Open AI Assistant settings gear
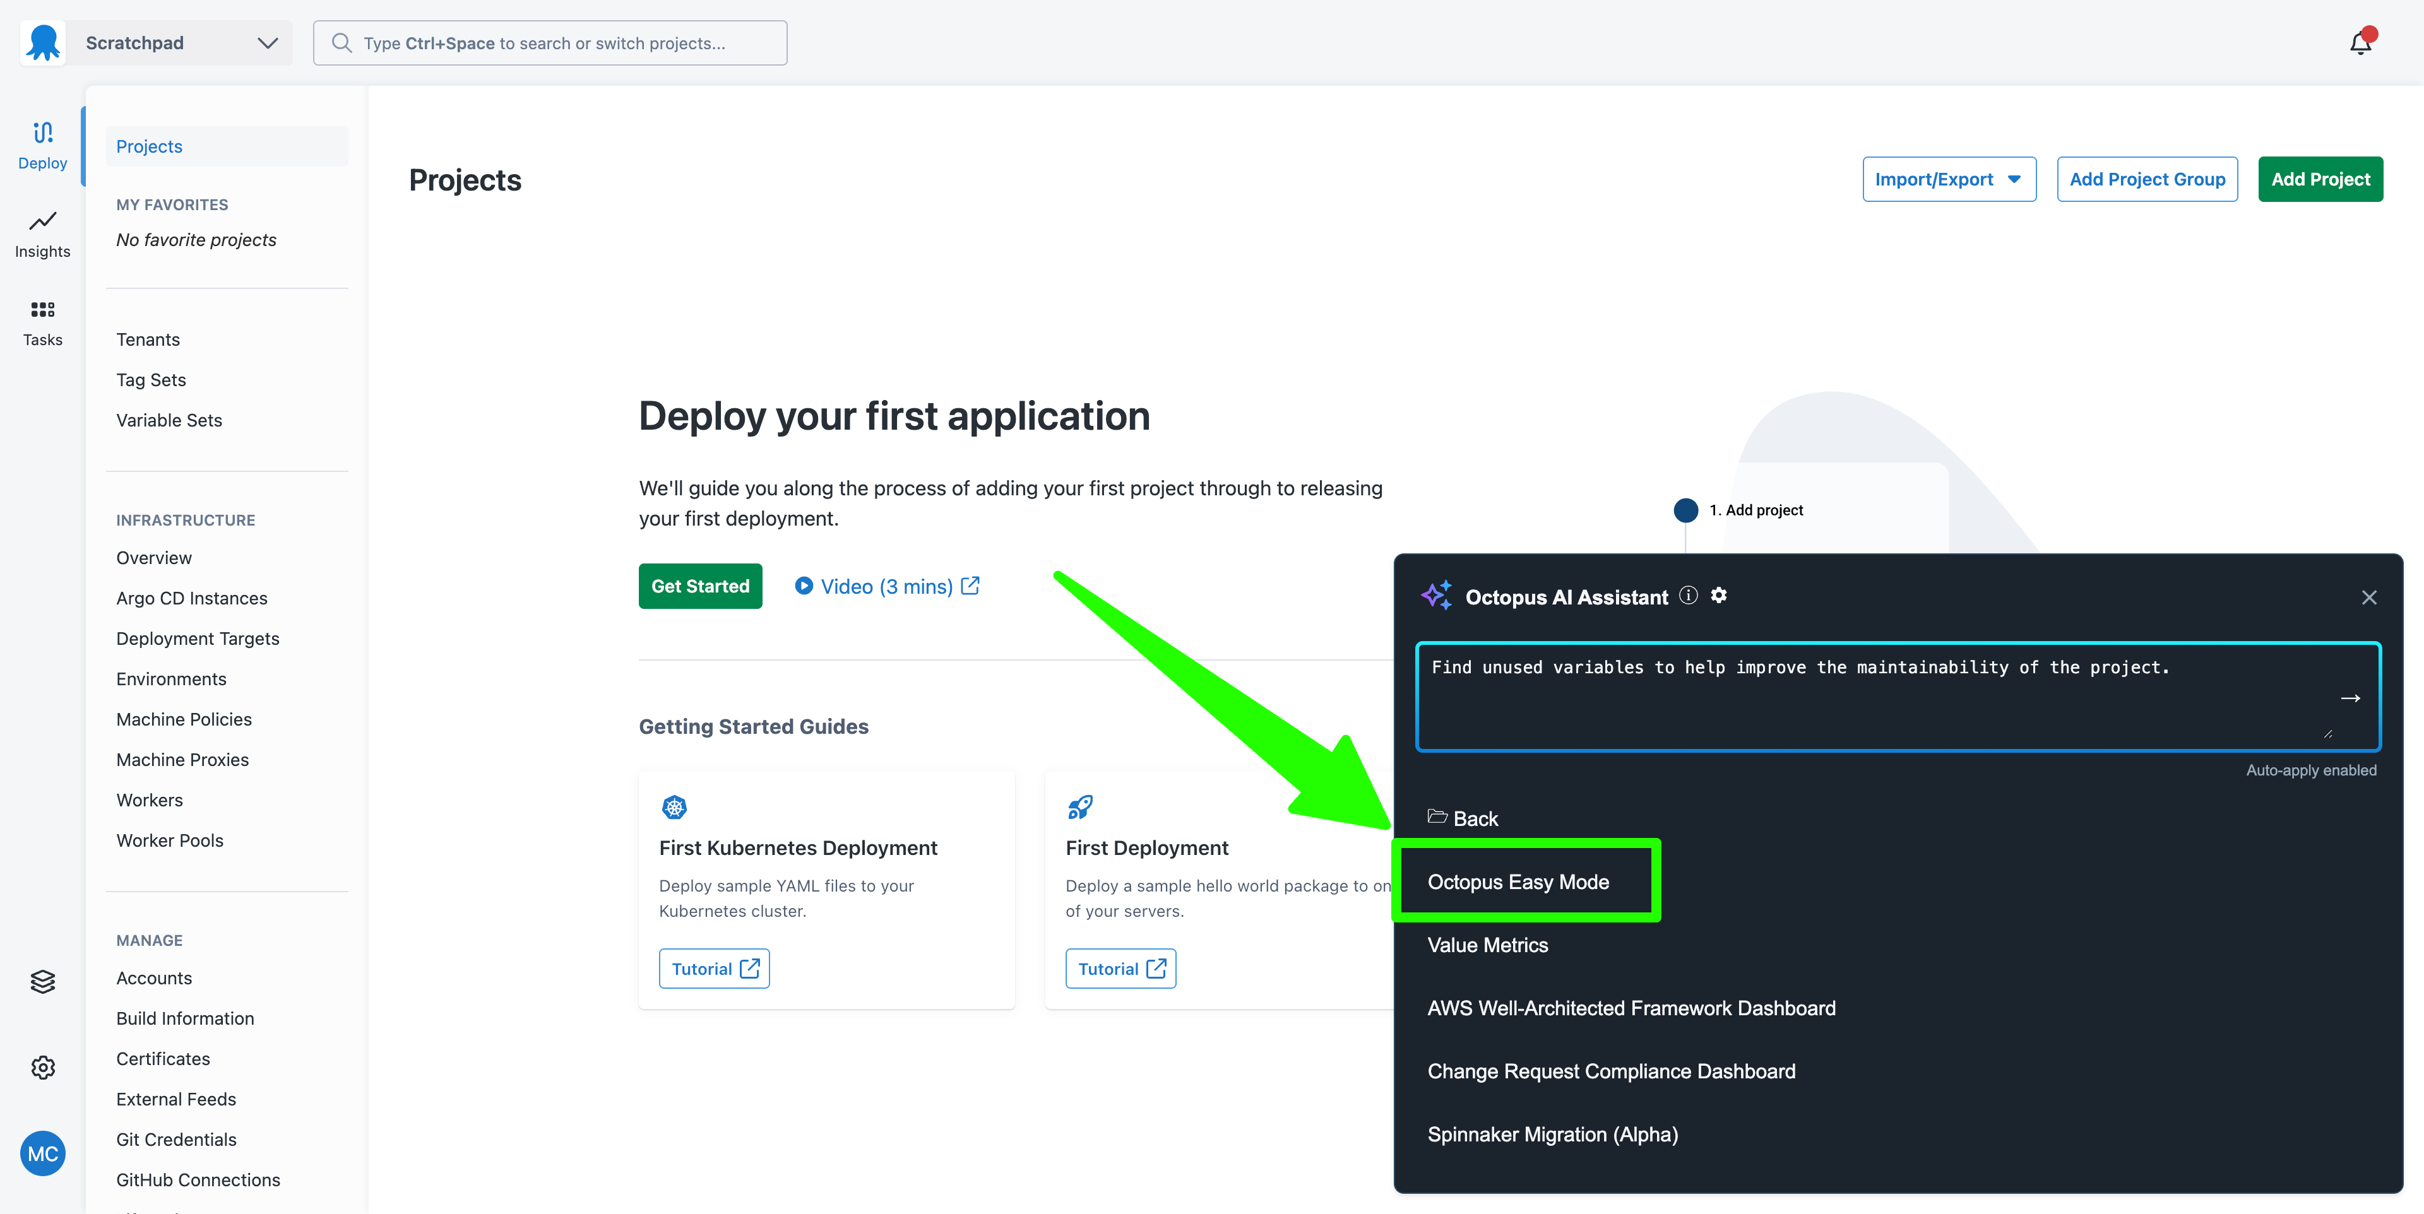This screenshot has height=1214, width=2424. [1718, 595]
